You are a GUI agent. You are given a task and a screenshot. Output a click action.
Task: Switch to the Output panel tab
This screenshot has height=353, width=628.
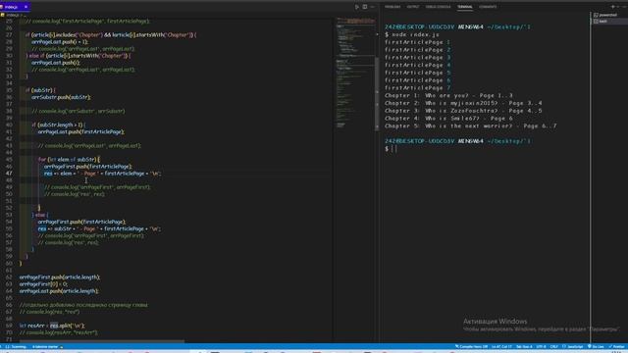(x=413, y=7)
